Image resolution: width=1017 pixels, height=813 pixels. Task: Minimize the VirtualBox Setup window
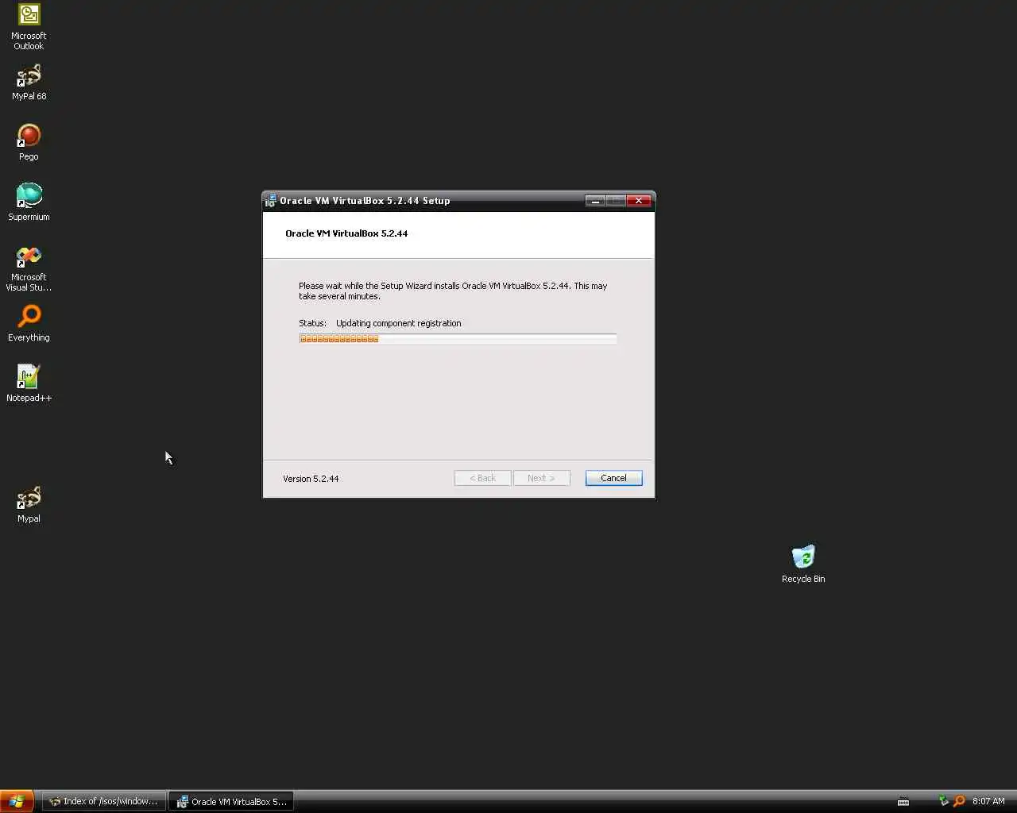point(595,201)
